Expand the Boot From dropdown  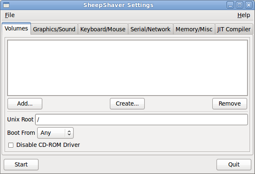[x=55, y=133]
